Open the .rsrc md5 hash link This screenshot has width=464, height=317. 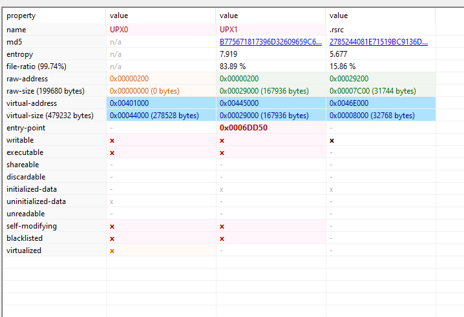[x=378, y=42]
